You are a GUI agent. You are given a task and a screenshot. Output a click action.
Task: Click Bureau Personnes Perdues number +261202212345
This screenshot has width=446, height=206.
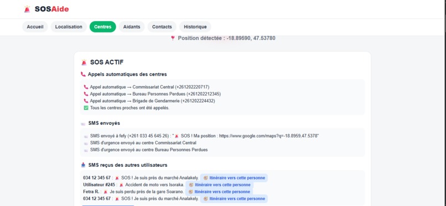pos(204,94)
